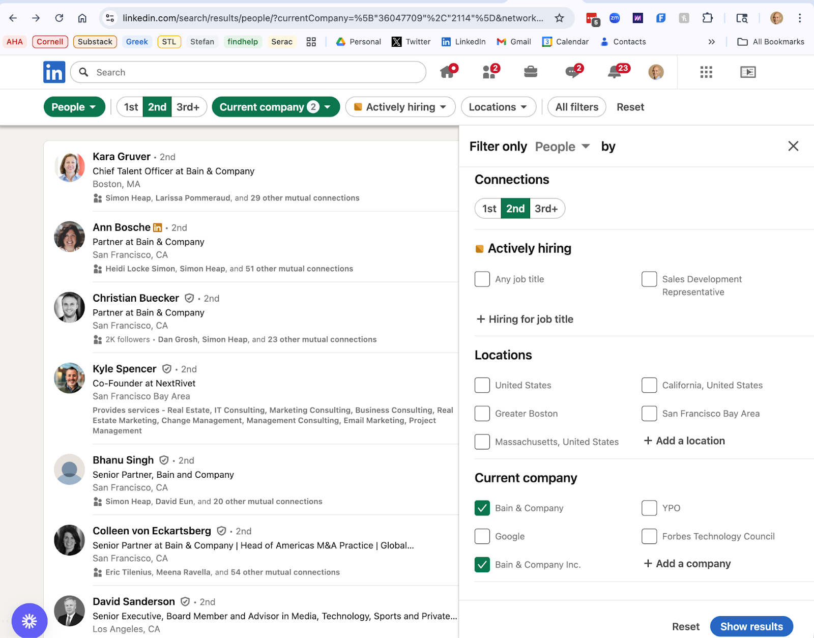Open the Zoom extension icon
814x638 pixels.
pos(615,18)
